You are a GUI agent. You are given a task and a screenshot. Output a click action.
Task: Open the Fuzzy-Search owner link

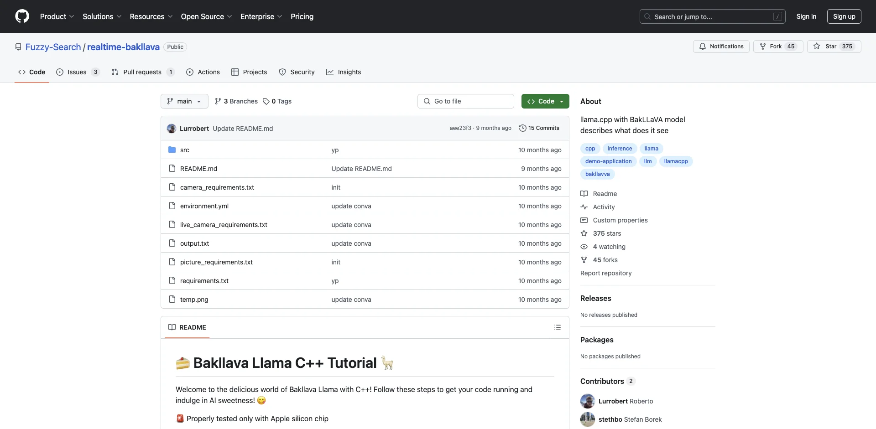[x=53, y=47]
